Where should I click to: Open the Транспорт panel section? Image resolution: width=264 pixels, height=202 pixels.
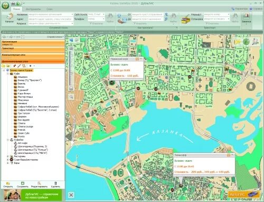pyautogui.click(x=33, y=49)
